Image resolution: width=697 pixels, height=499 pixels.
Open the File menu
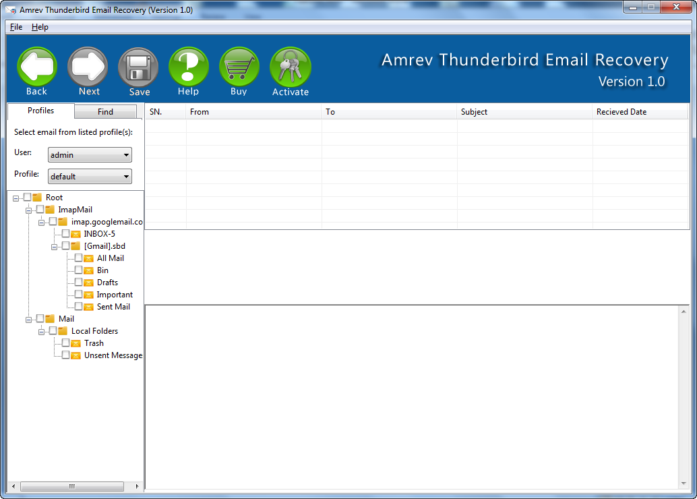click(x=16, y=27)
